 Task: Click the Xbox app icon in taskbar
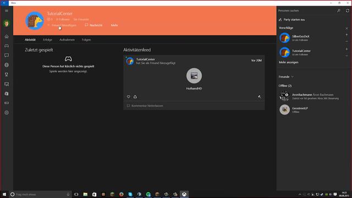184,194
